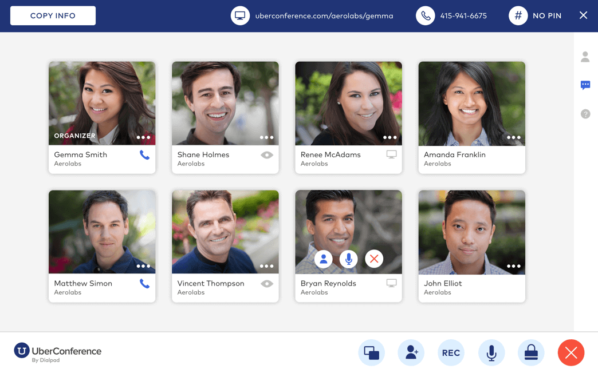This screenshot has height=373, width=598.
Task: Click the ORGANIZER badge on Gemma's photo
Action: coord(74,136)
